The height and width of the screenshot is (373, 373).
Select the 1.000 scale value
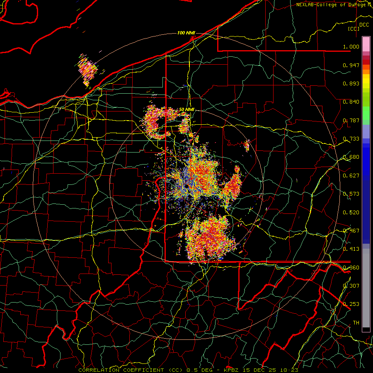tap(351, 46)
